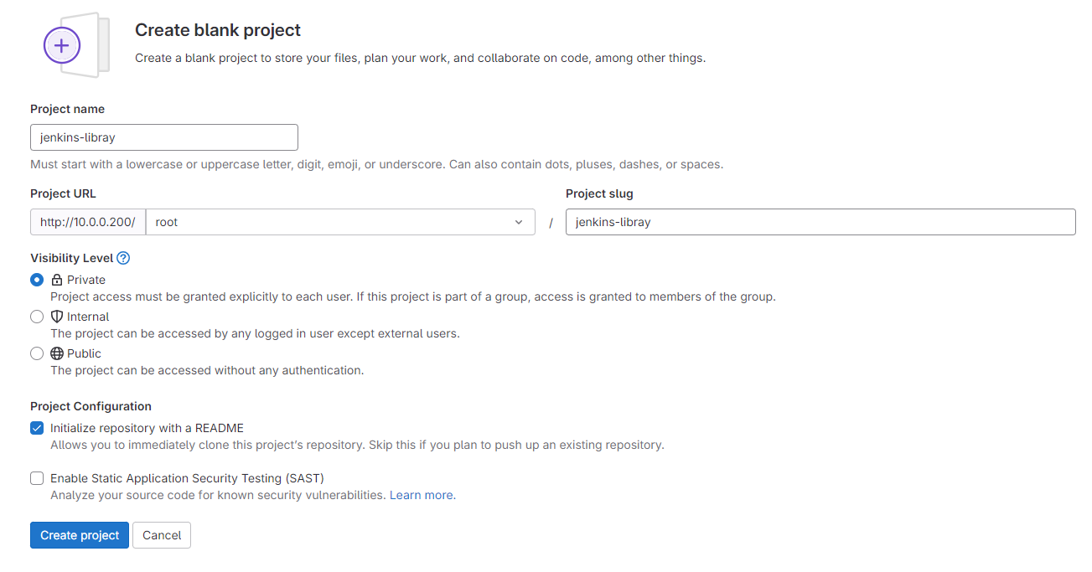Viewport: 1092px width, 572px height.
Task: Click the blank project plus icon
Action: 62,45
